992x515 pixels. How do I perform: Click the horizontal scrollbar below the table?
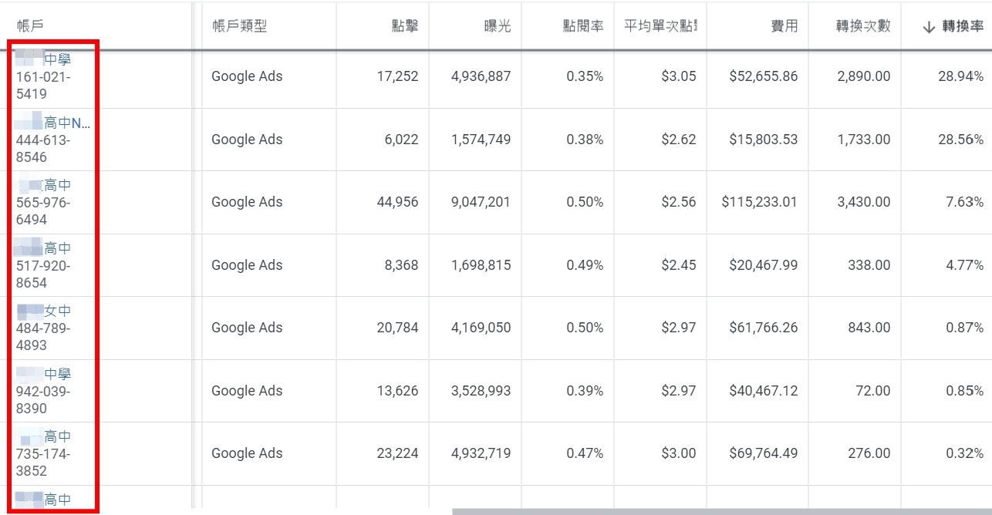[x=721, y=511]
